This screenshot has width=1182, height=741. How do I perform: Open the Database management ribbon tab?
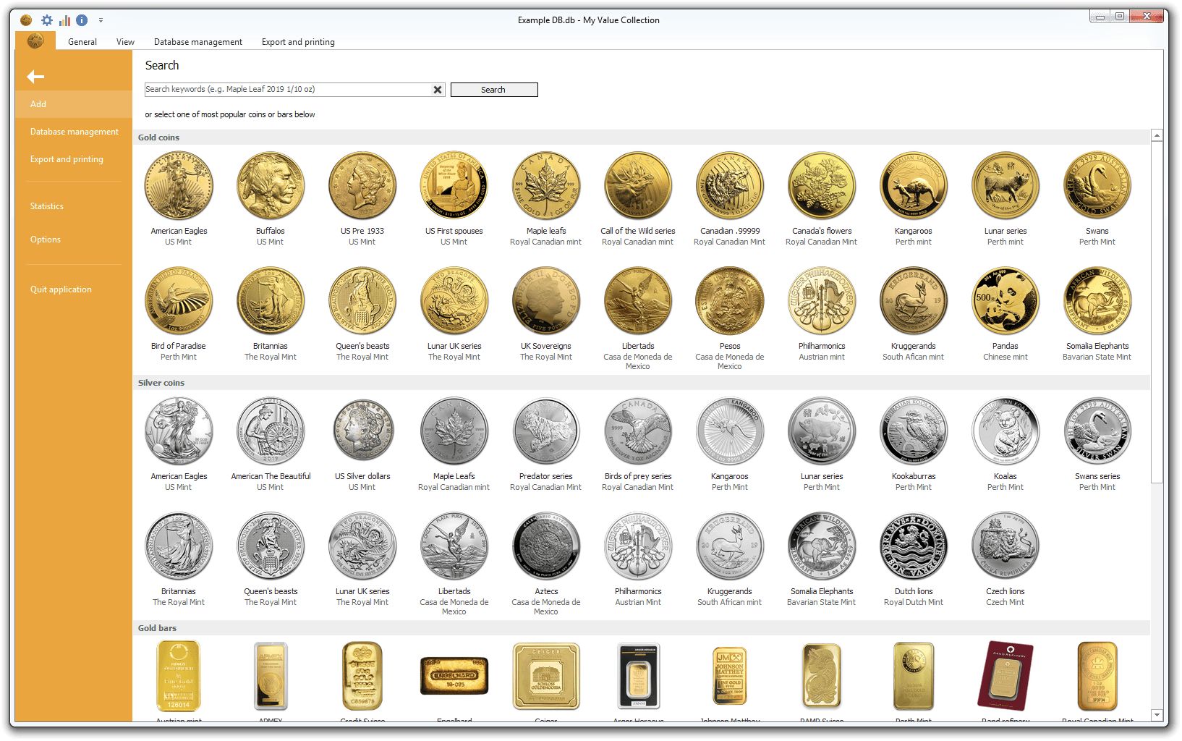click(x=197, y=42)
